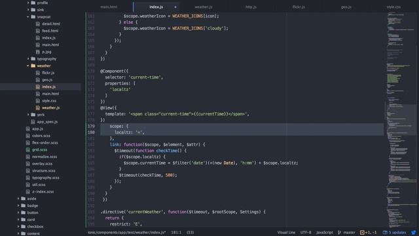Open app_spec.js file
The height and width of the screenshot is (236, 419).
click(47, 122)
